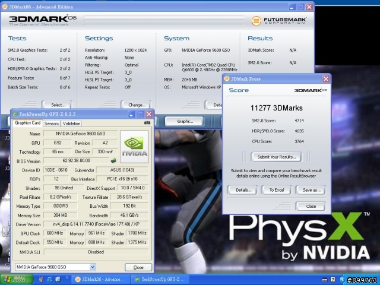The image size is (380, 285).
Task: Switch to the Validation tab
Action: tap(71, 123)
